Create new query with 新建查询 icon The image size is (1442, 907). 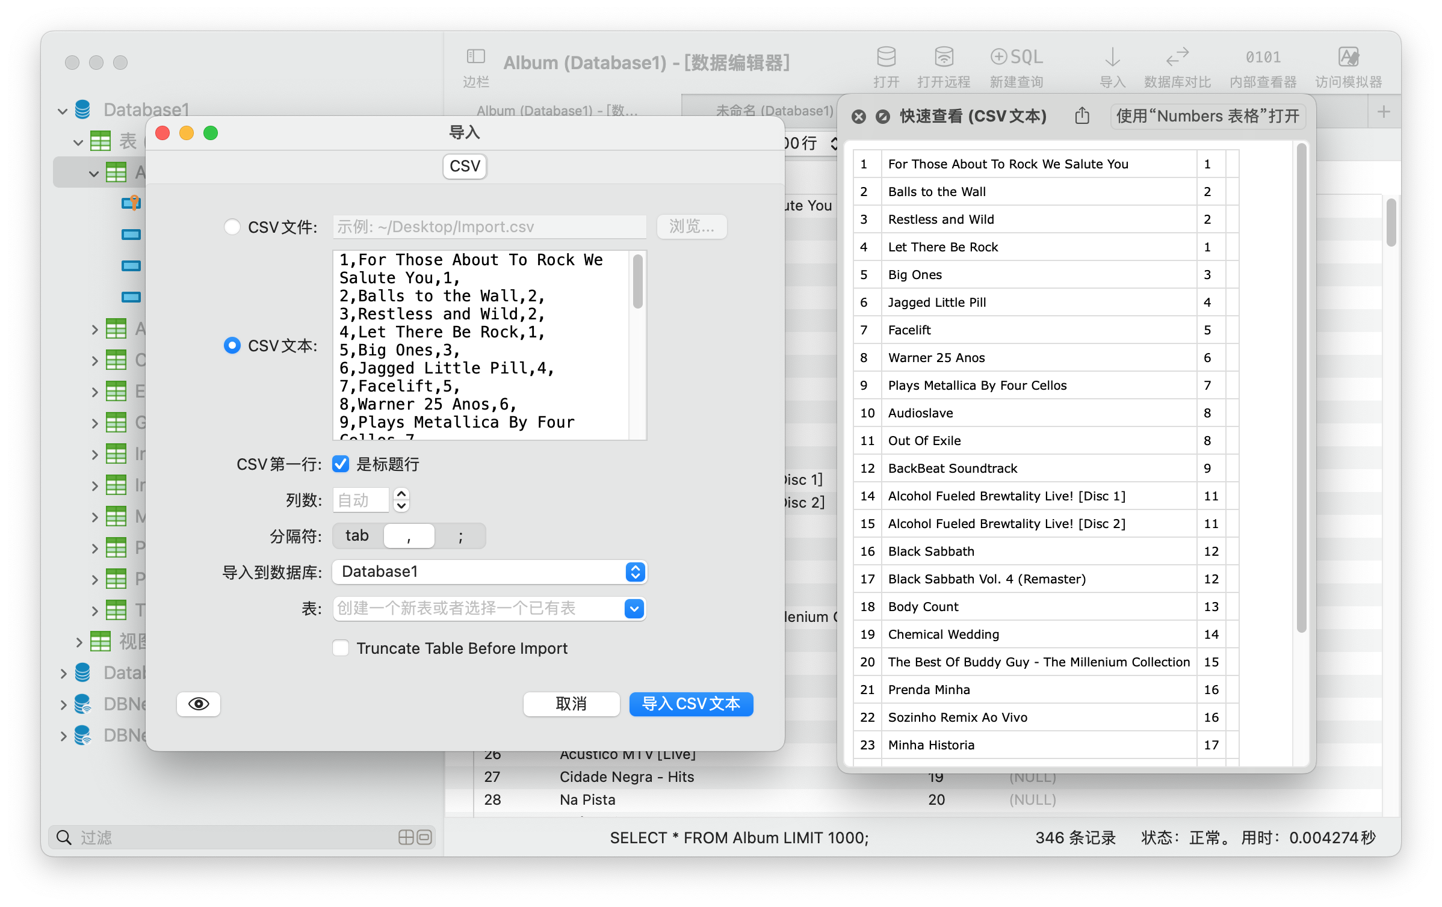[x=1016, y=57]
